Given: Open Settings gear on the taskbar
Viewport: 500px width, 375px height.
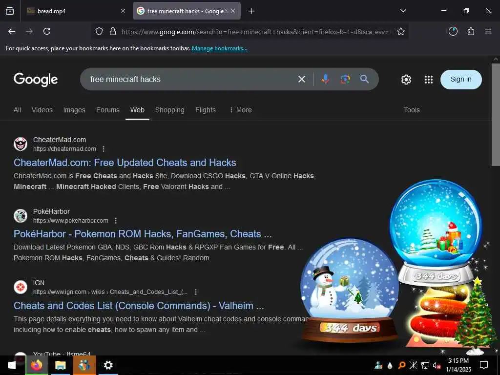Looking at the screenshot, I should point(108,365).
